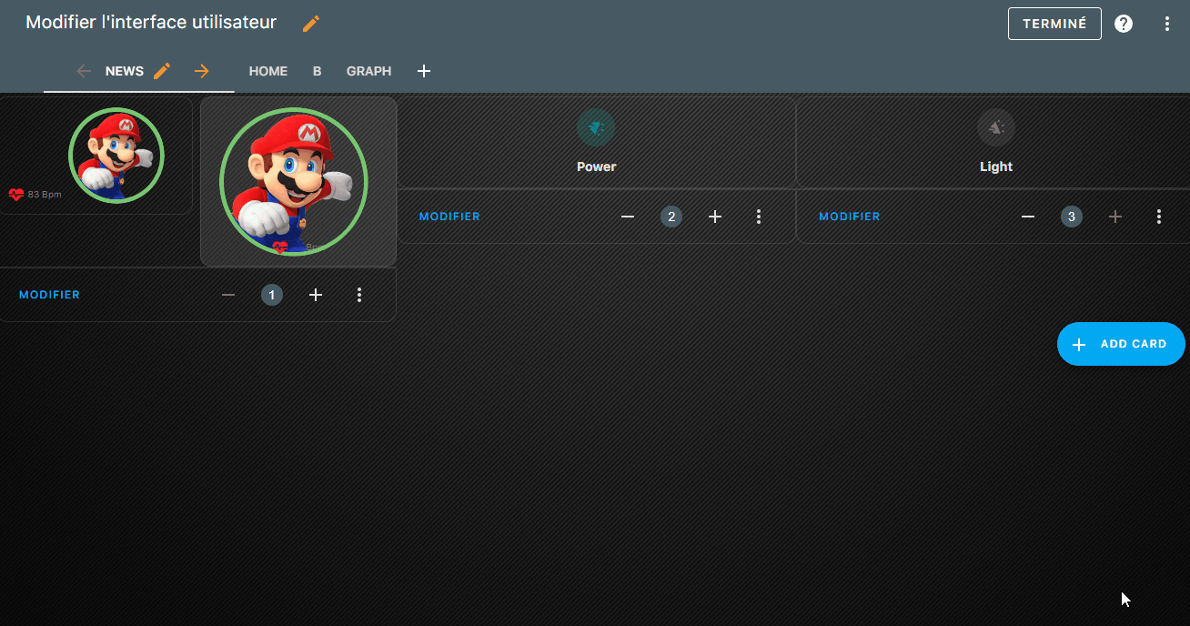Toggle the Power entity icon
The width and height of the screenshot is (1190, 626).
point(596,128)
